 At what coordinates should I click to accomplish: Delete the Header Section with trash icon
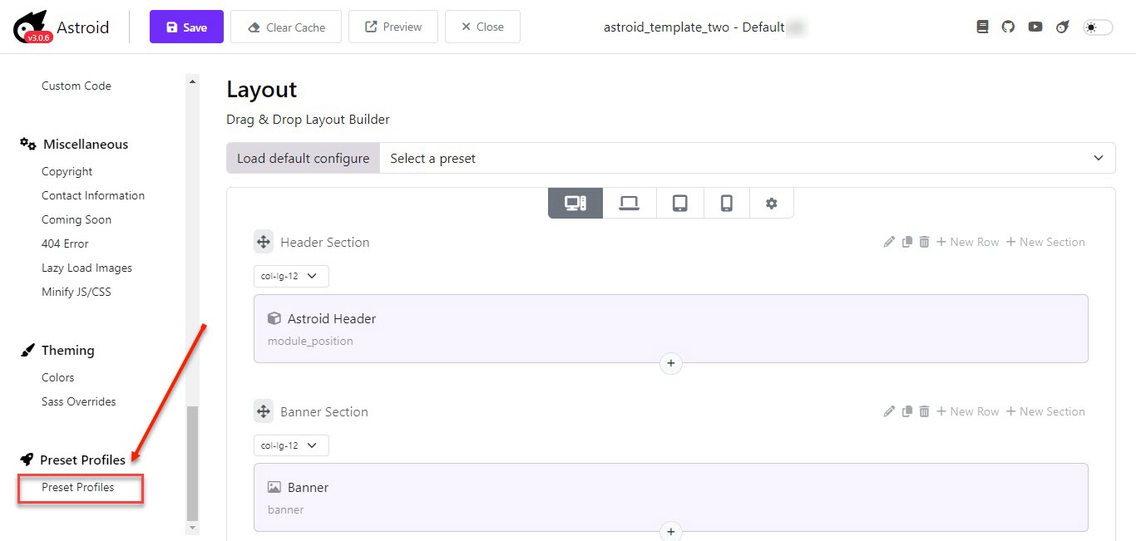[x=924, y=242]
